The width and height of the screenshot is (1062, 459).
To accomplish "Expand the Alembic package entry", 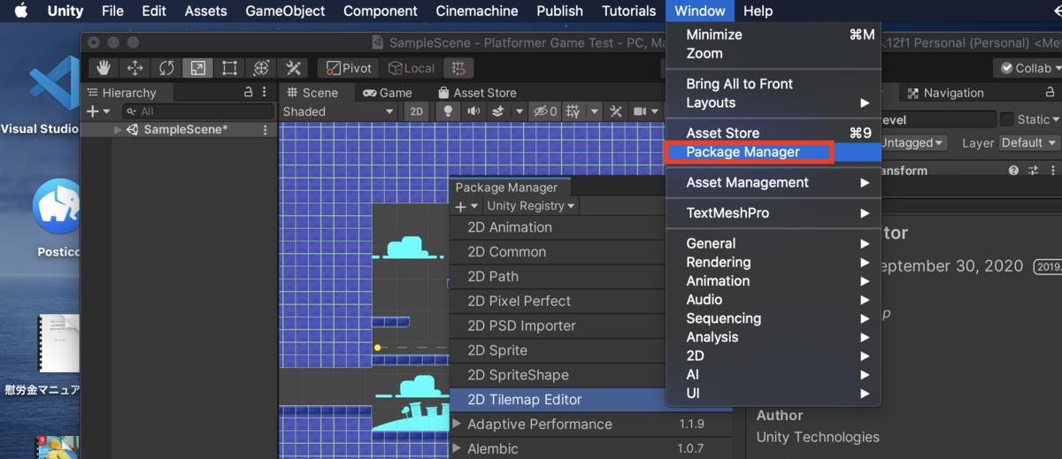I will [457, 448].
